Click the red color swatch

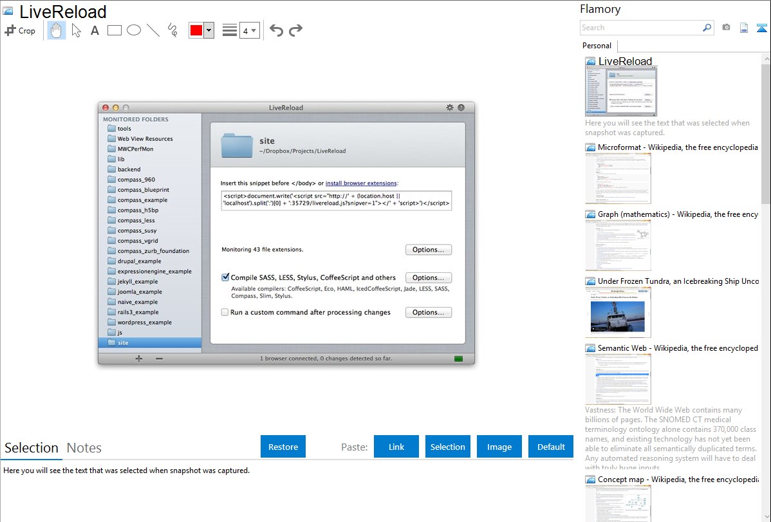tap(196, 30)
